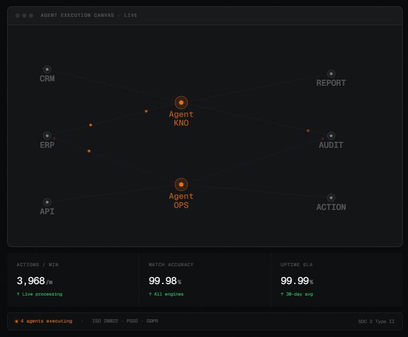Click the SOC 2 Type II text
Image resolution: width=408 pixels, height=337 pixels.
point(376,322)
